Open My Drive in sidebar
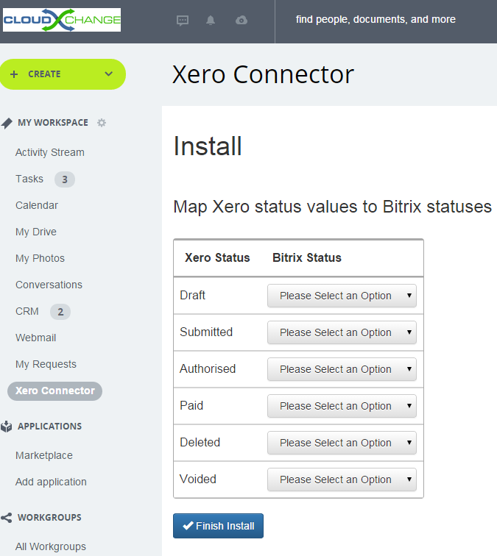This screenshot has width=497, height=556. coord(36,232)
